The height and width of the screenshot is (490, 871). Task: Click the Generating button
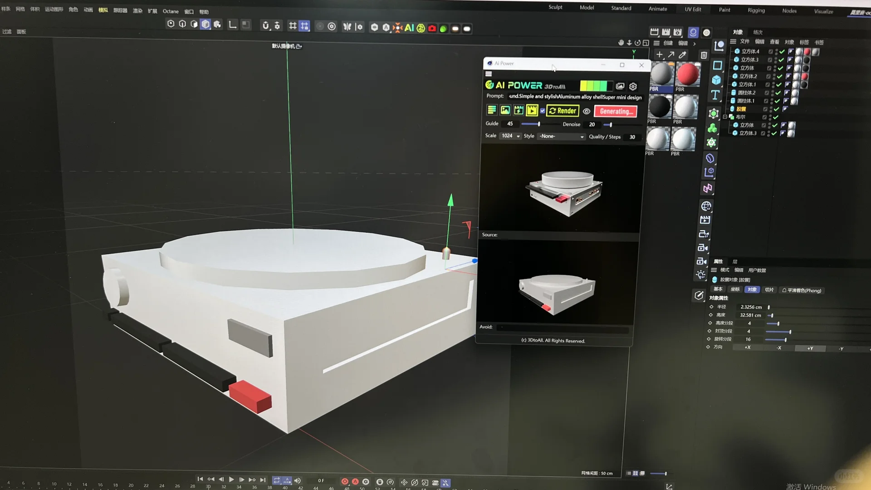615,112
